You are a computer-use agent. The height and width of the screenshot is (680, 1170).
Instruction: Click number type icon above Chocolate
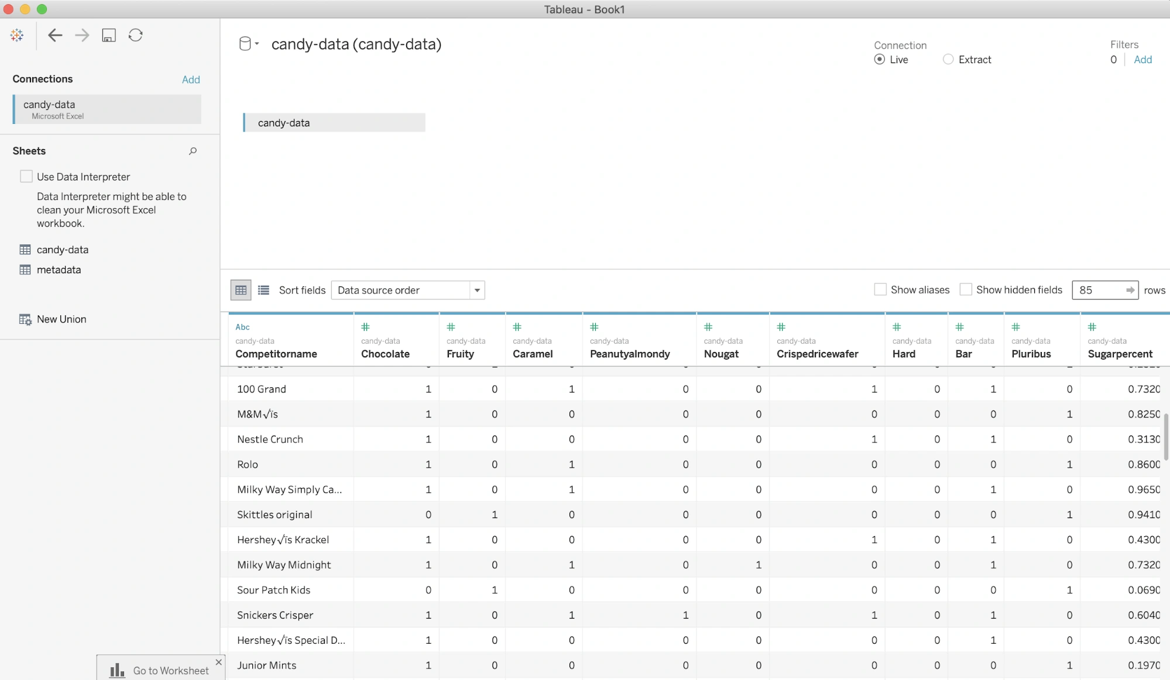(x=366, y=327)
